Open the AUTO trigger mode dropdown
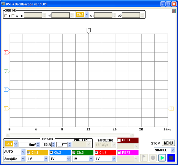Viewport: 178px width, 165px height. [x=14, y=152]
